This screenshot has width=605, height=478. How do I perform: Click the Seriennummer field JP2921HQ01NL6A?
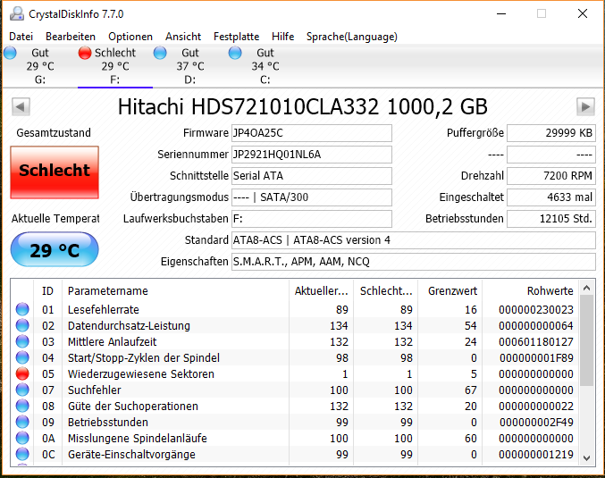click(x=312, y=155)
